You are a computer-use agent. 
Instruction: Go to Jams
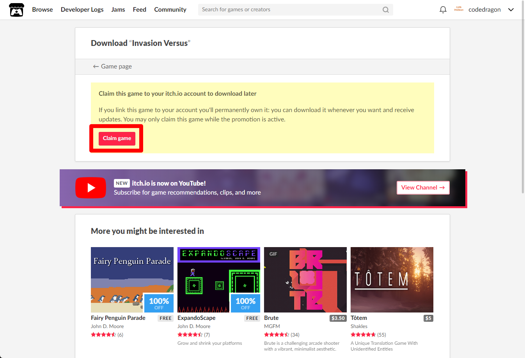coord(118,9)
